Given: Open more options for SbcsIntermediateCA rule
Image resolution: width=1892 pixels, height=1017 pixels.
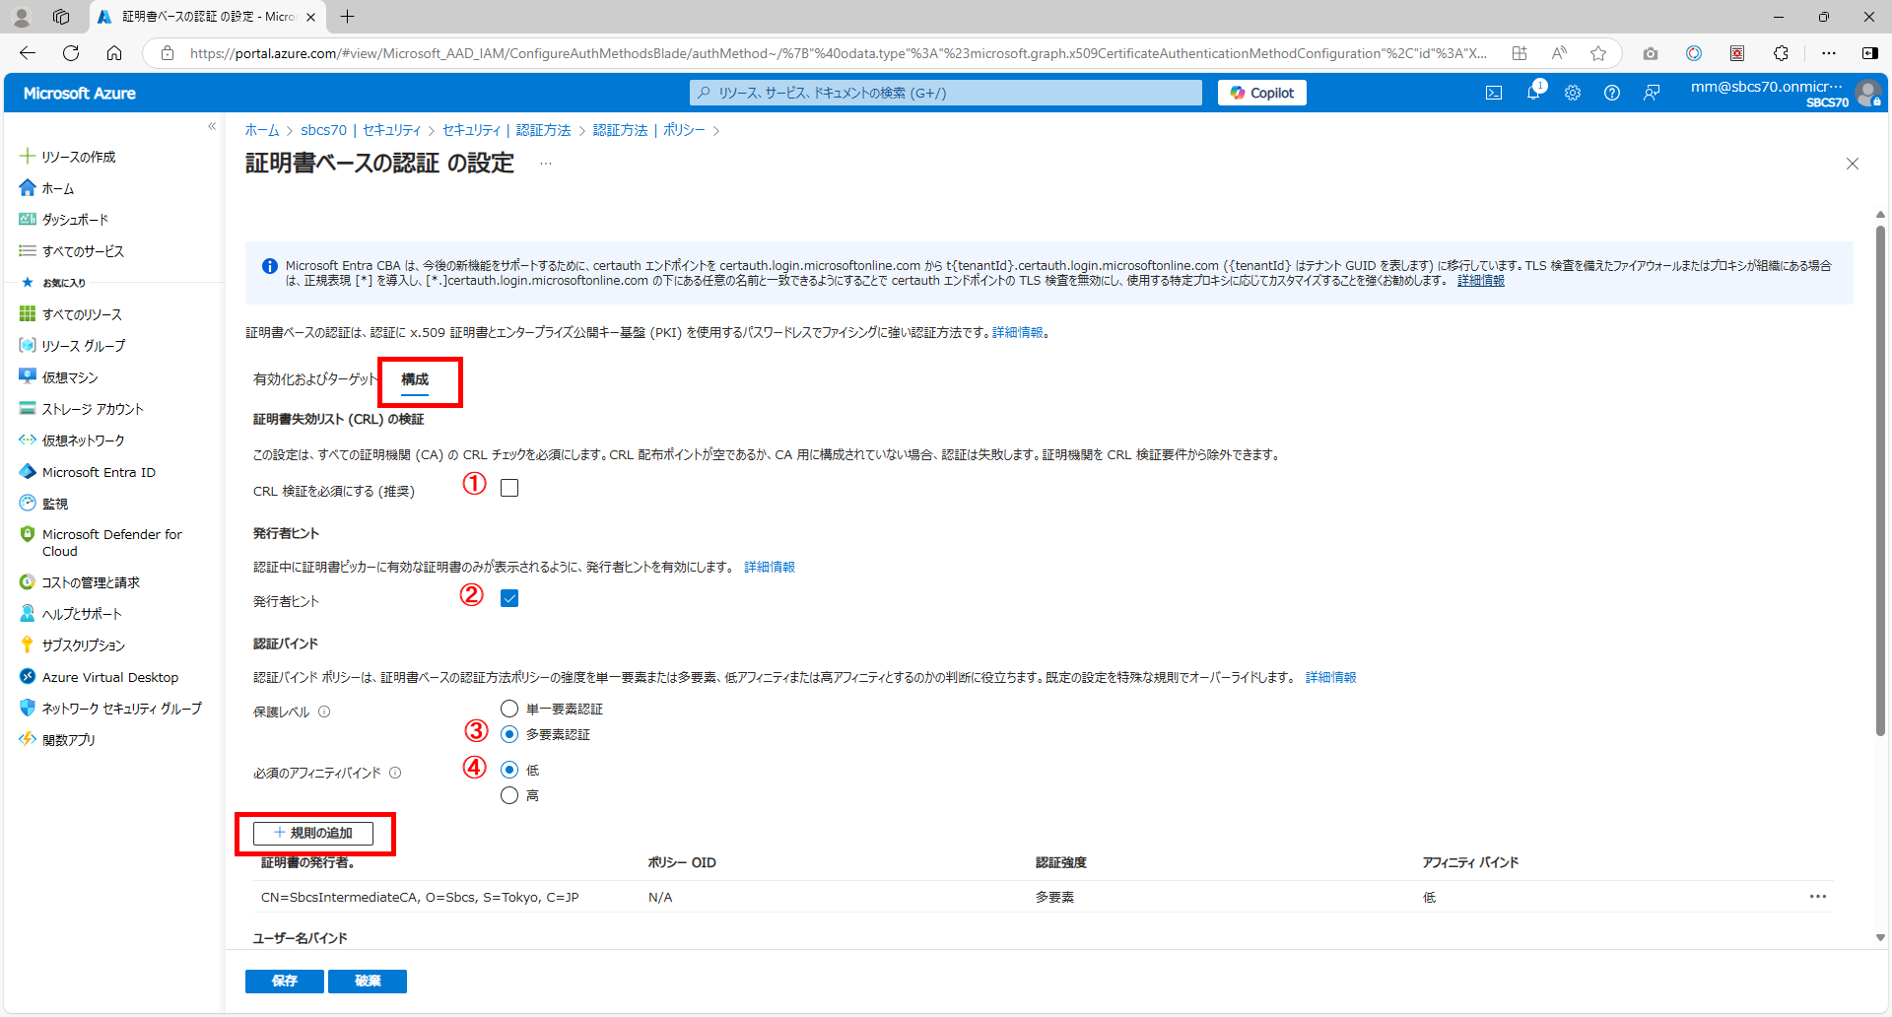Looking at the screenshot, I should pos(1818,897).
